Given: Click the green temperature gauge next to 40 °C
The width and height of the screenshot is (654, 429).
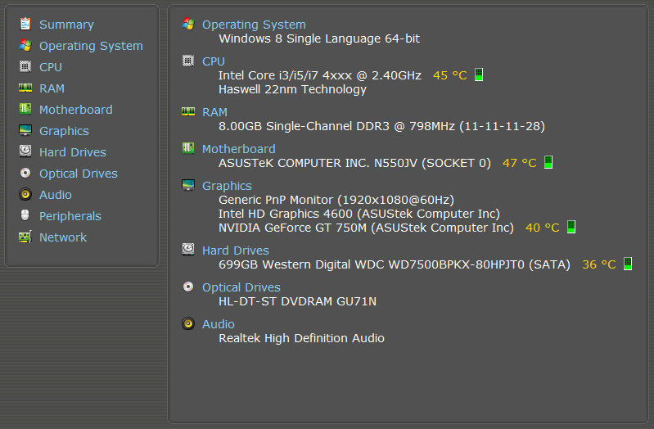Looking at the screenshot, I should 571,227.
